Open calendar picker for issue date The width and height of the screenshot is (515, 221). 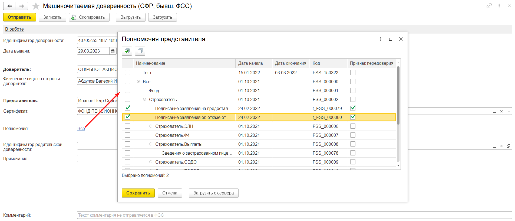(113, 51)
